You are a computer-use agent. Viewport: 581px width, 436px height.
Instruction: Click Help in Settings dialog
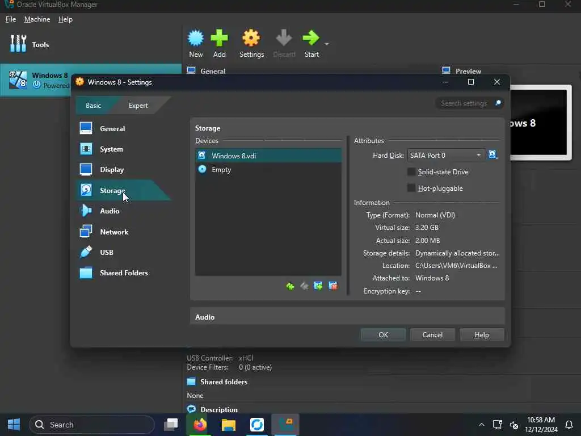click(482, 335)
